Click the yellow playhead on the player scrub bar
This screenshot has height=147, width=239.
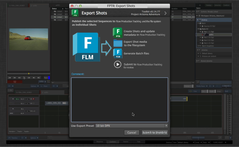tap(29, 73)
